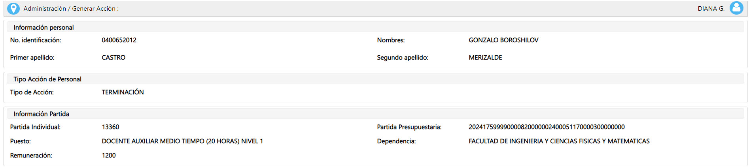Click the DOCENTE AUXILIAR MEDIO TIEMPO position

182,141
